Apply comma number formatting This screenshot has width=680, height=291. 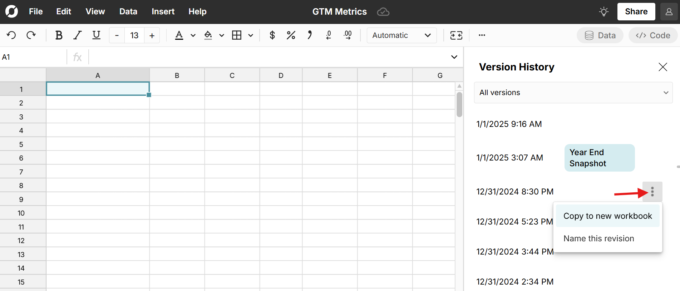(x=309, y=35)
